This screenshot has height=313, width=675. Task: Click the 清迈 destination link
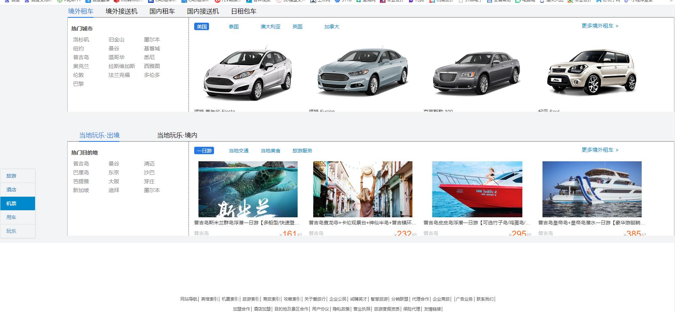coord(149,164)
